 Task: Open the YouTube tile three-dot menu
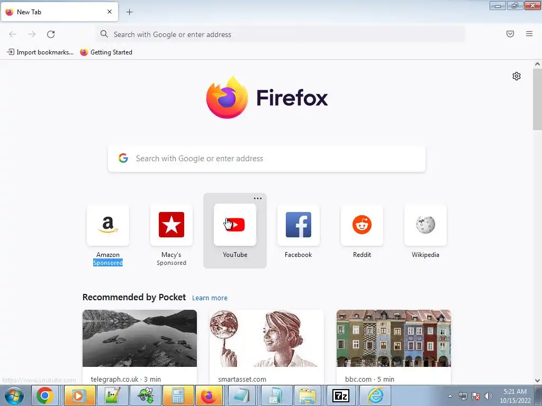pyautogui.click(x=258, y=198)
